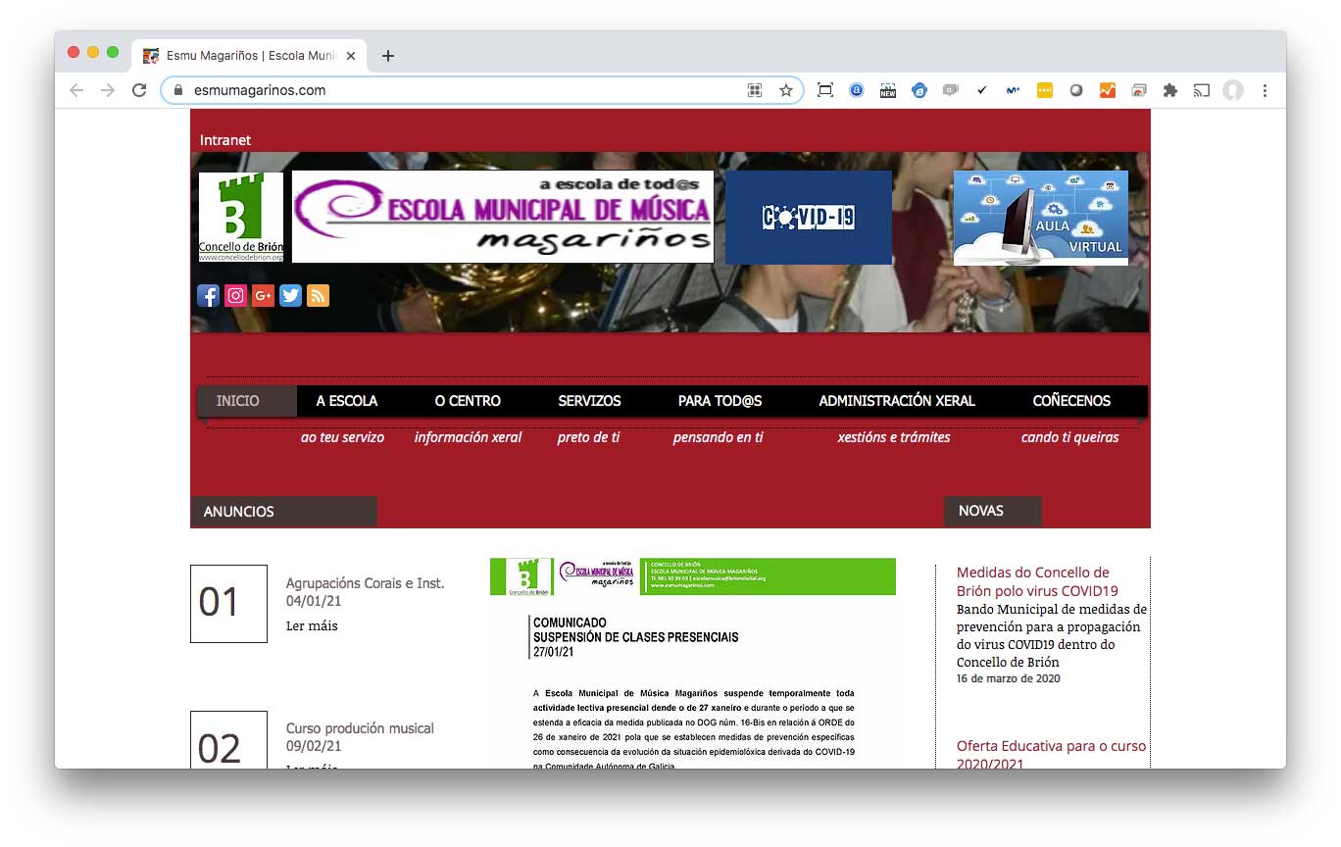The width and height of the screenshot is (1341, 847).
Task: Open the Chrome profile avatar
Action: tap(1233, 90)
